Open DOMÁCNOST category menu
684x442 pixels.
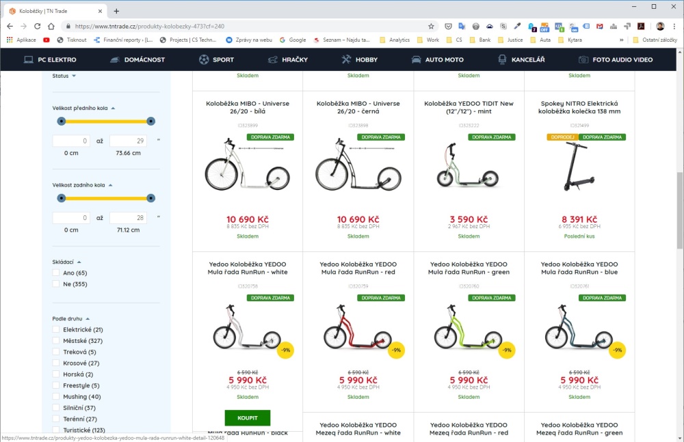point(137,59)
